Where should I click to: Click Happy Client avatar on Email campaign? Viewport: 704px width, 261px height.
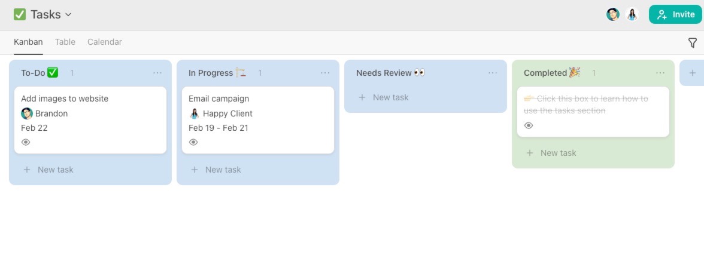coord(195,113)
